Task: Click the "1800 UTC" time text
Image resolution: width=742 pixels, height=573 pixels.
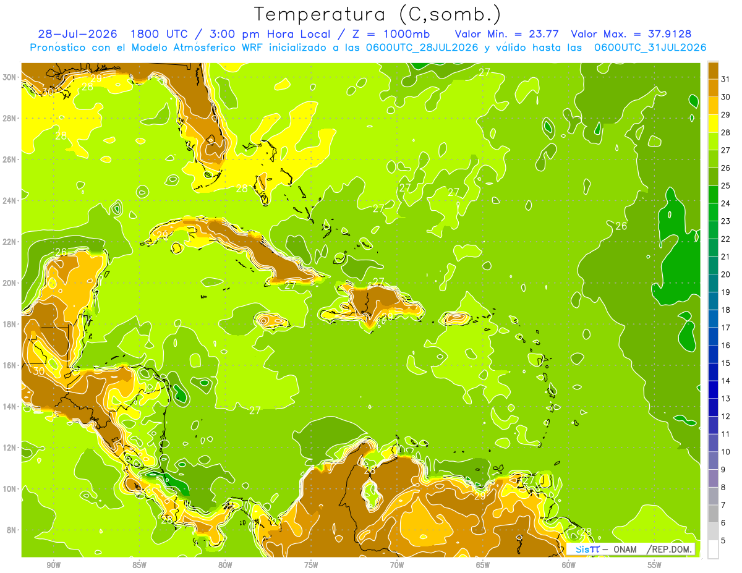Action: pos(161,34)
